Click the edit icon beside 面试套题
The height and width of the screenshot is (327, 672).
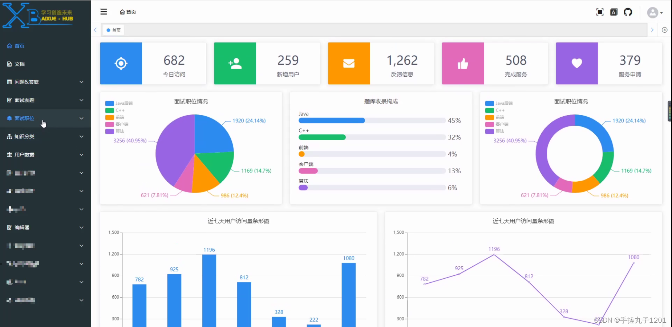tap(9, 100)
